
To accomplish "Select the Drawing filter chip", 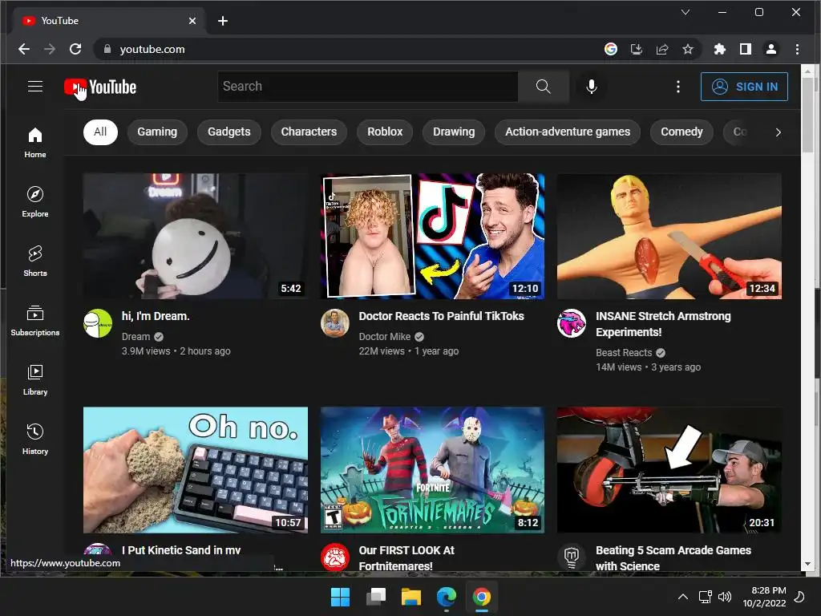I will (454, 132).
